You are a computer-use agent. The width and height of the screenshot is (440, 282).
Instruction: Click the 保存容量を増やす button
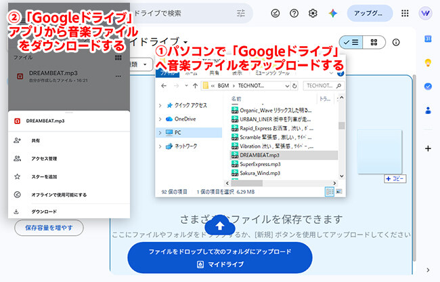[49, 228]
